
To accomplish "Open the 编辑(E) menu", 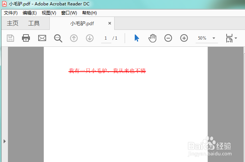I will click(30, 13).
